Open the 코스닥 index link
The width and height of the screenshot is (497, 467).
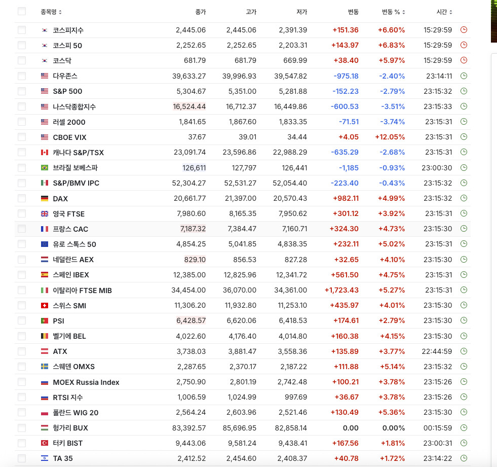[62, 61]
